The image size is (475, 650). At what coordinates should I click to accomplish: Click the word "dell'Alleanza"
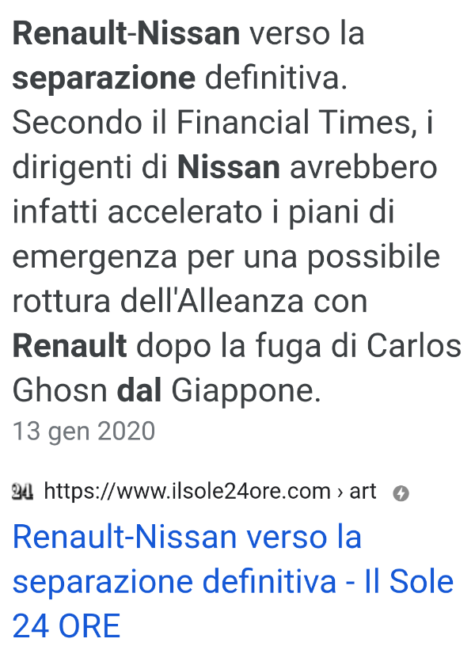pyautogui.click(x=212, y=301)
